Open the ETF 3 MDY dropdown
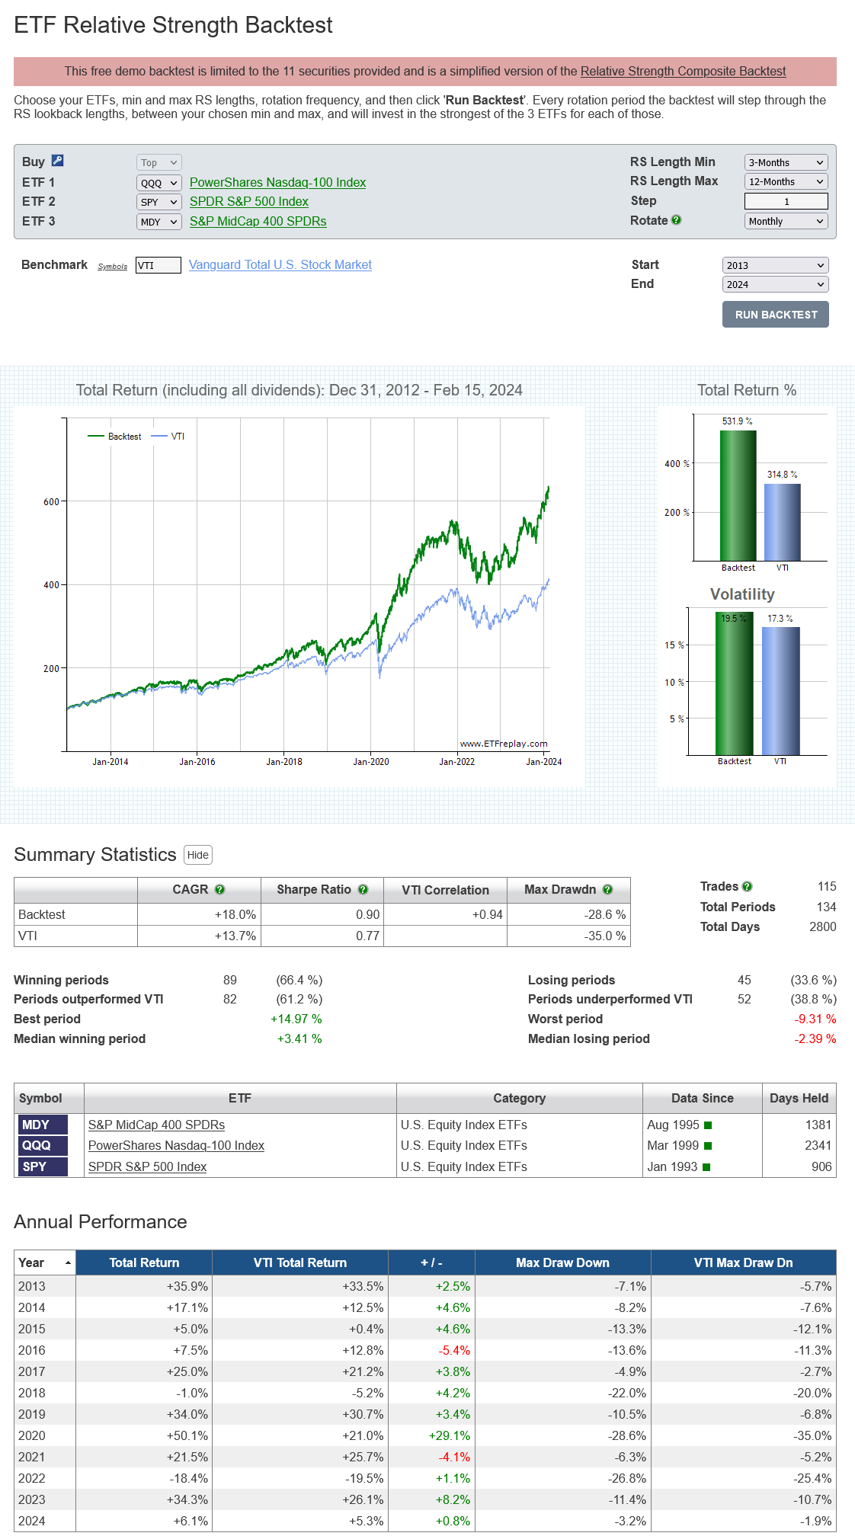Viewport: 855px width, 1536px height. (x=159, y=222)
